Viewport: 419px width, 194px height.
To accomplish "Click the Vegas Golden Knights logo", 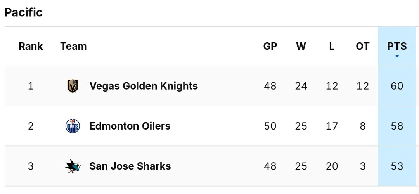I will 73,86.
